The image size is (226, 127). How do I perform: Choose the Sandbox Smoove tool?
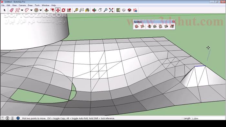point(149,26)
